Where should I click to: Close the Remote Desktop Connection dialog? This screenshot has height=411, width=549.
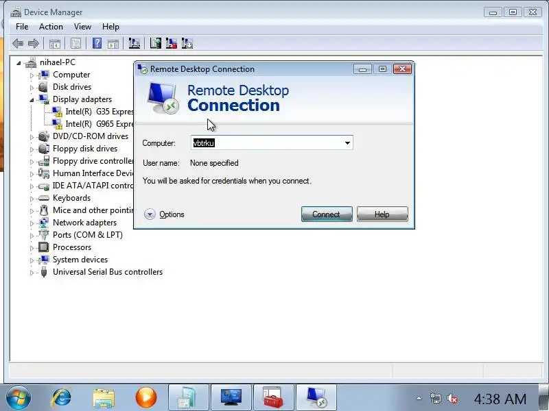point(402,69)
